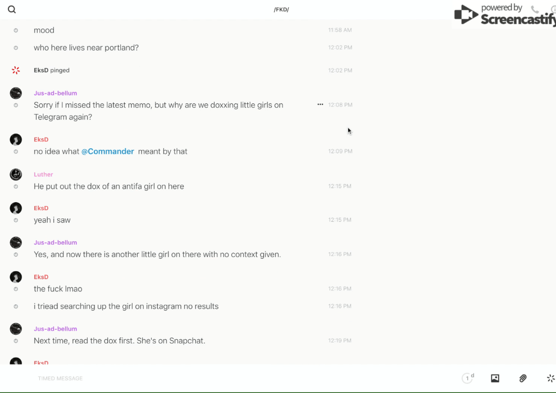Open the @Commander mention link
Viewport: 556px width, 393px height.
tap(107, 152)
